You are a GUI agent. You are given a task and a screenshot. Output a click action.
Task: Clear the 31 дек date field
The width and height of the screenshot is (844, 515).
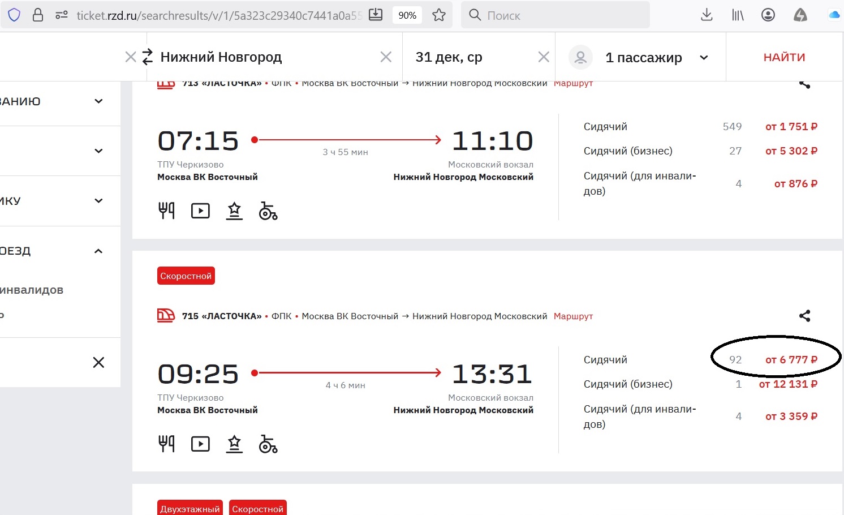point(544,57)
